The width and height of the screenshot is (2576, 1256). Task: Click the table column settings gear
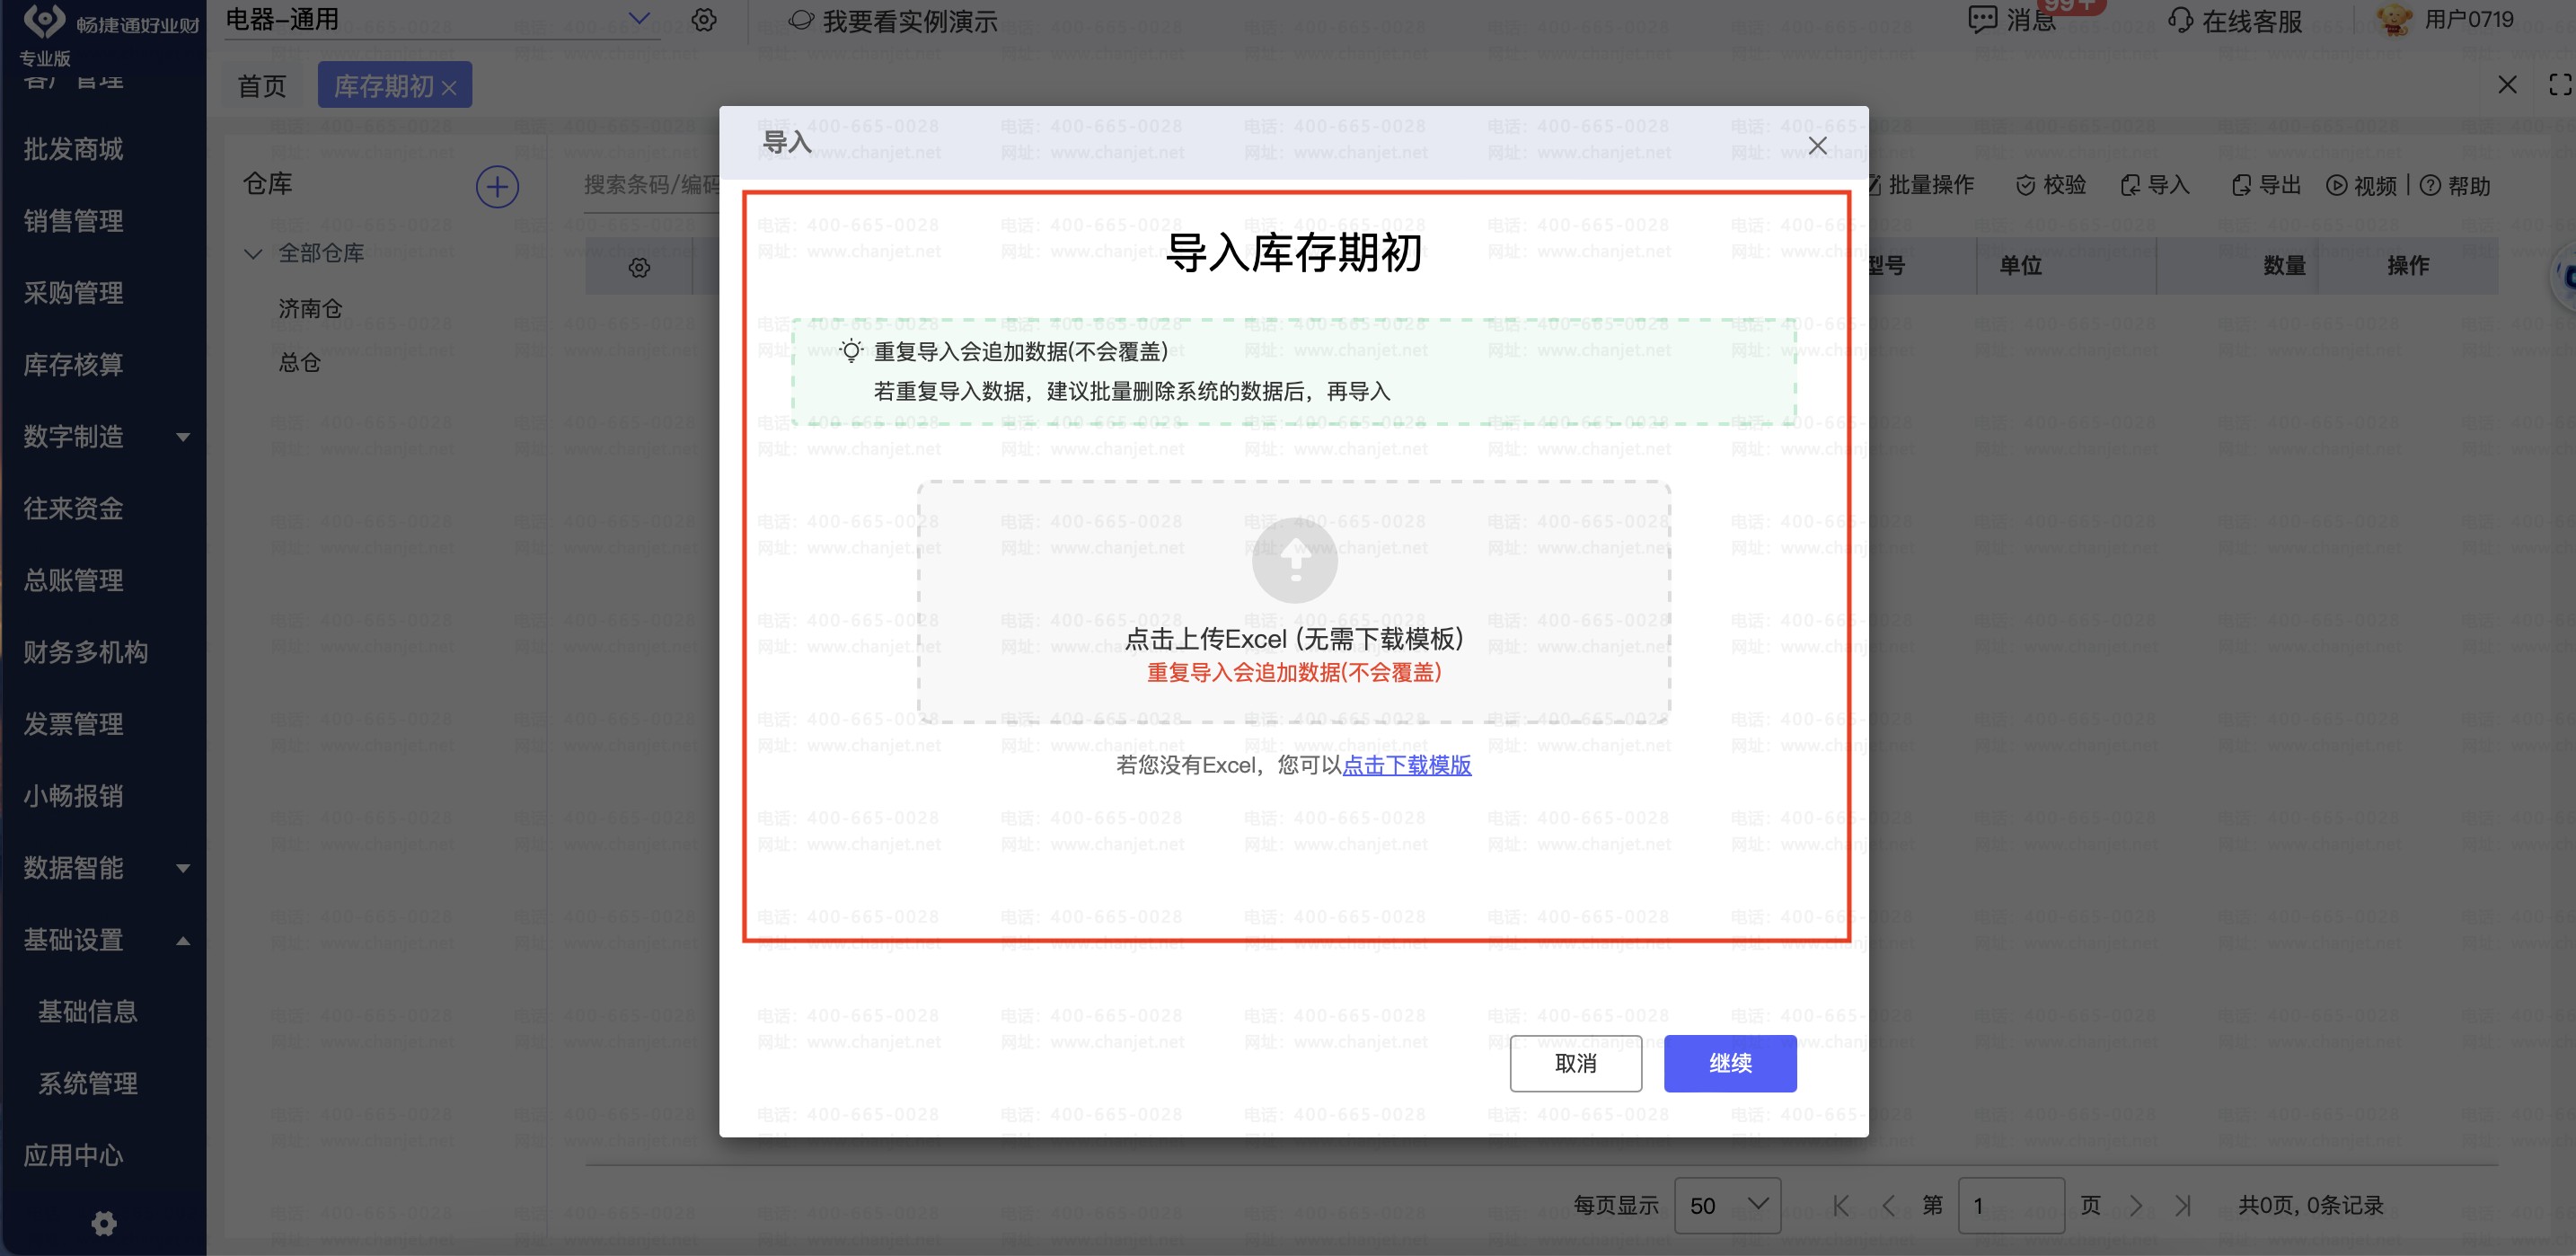tap(639, 267)
